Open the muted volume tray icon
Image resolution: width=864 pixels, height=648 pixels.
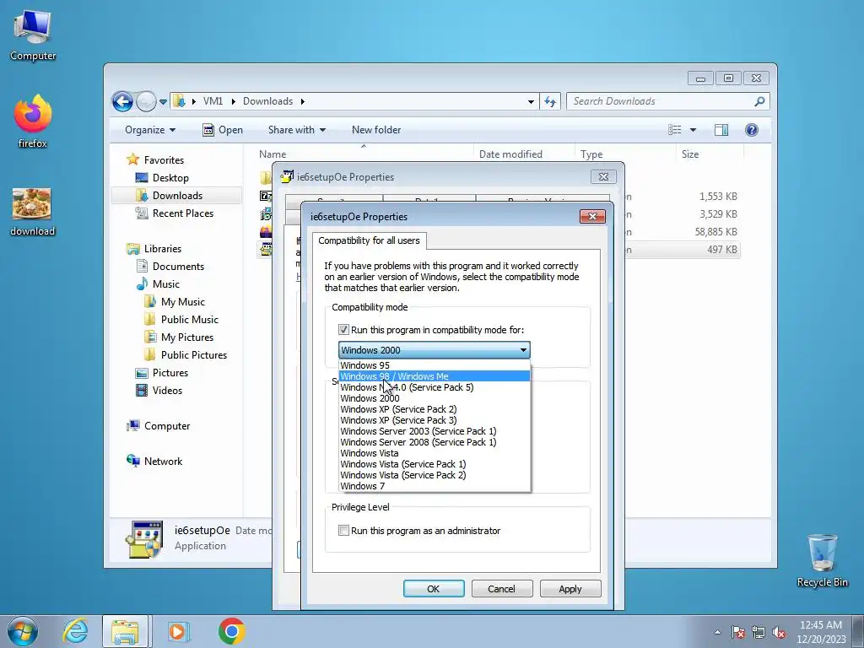click(779, 632)
